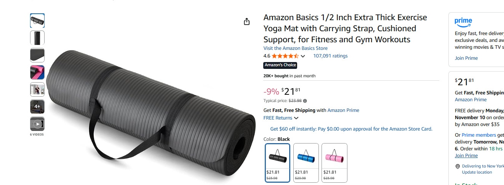Click the star rating icons
The width and height of the screenshot is (504, 185).
(285, 56)
